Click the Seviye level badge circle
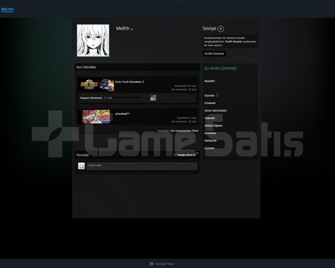Image resolution: width=335 pixels, height=268 pixels. pyautogui.click(x=221, y=29)
